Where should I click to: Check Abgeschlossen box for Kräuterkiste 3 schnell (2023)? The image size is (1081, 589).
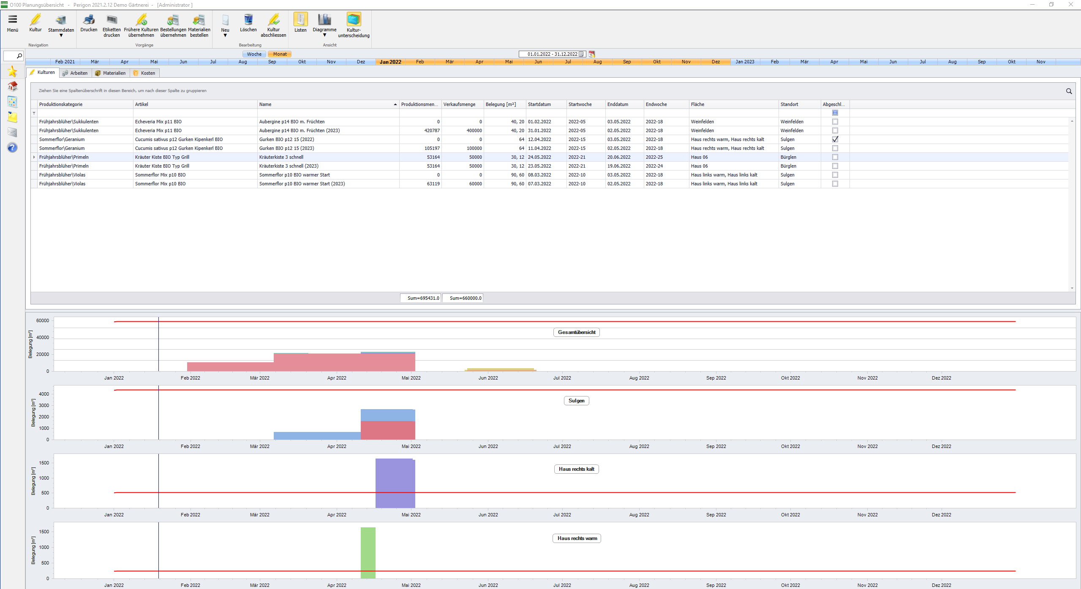(x=835, y=166)
